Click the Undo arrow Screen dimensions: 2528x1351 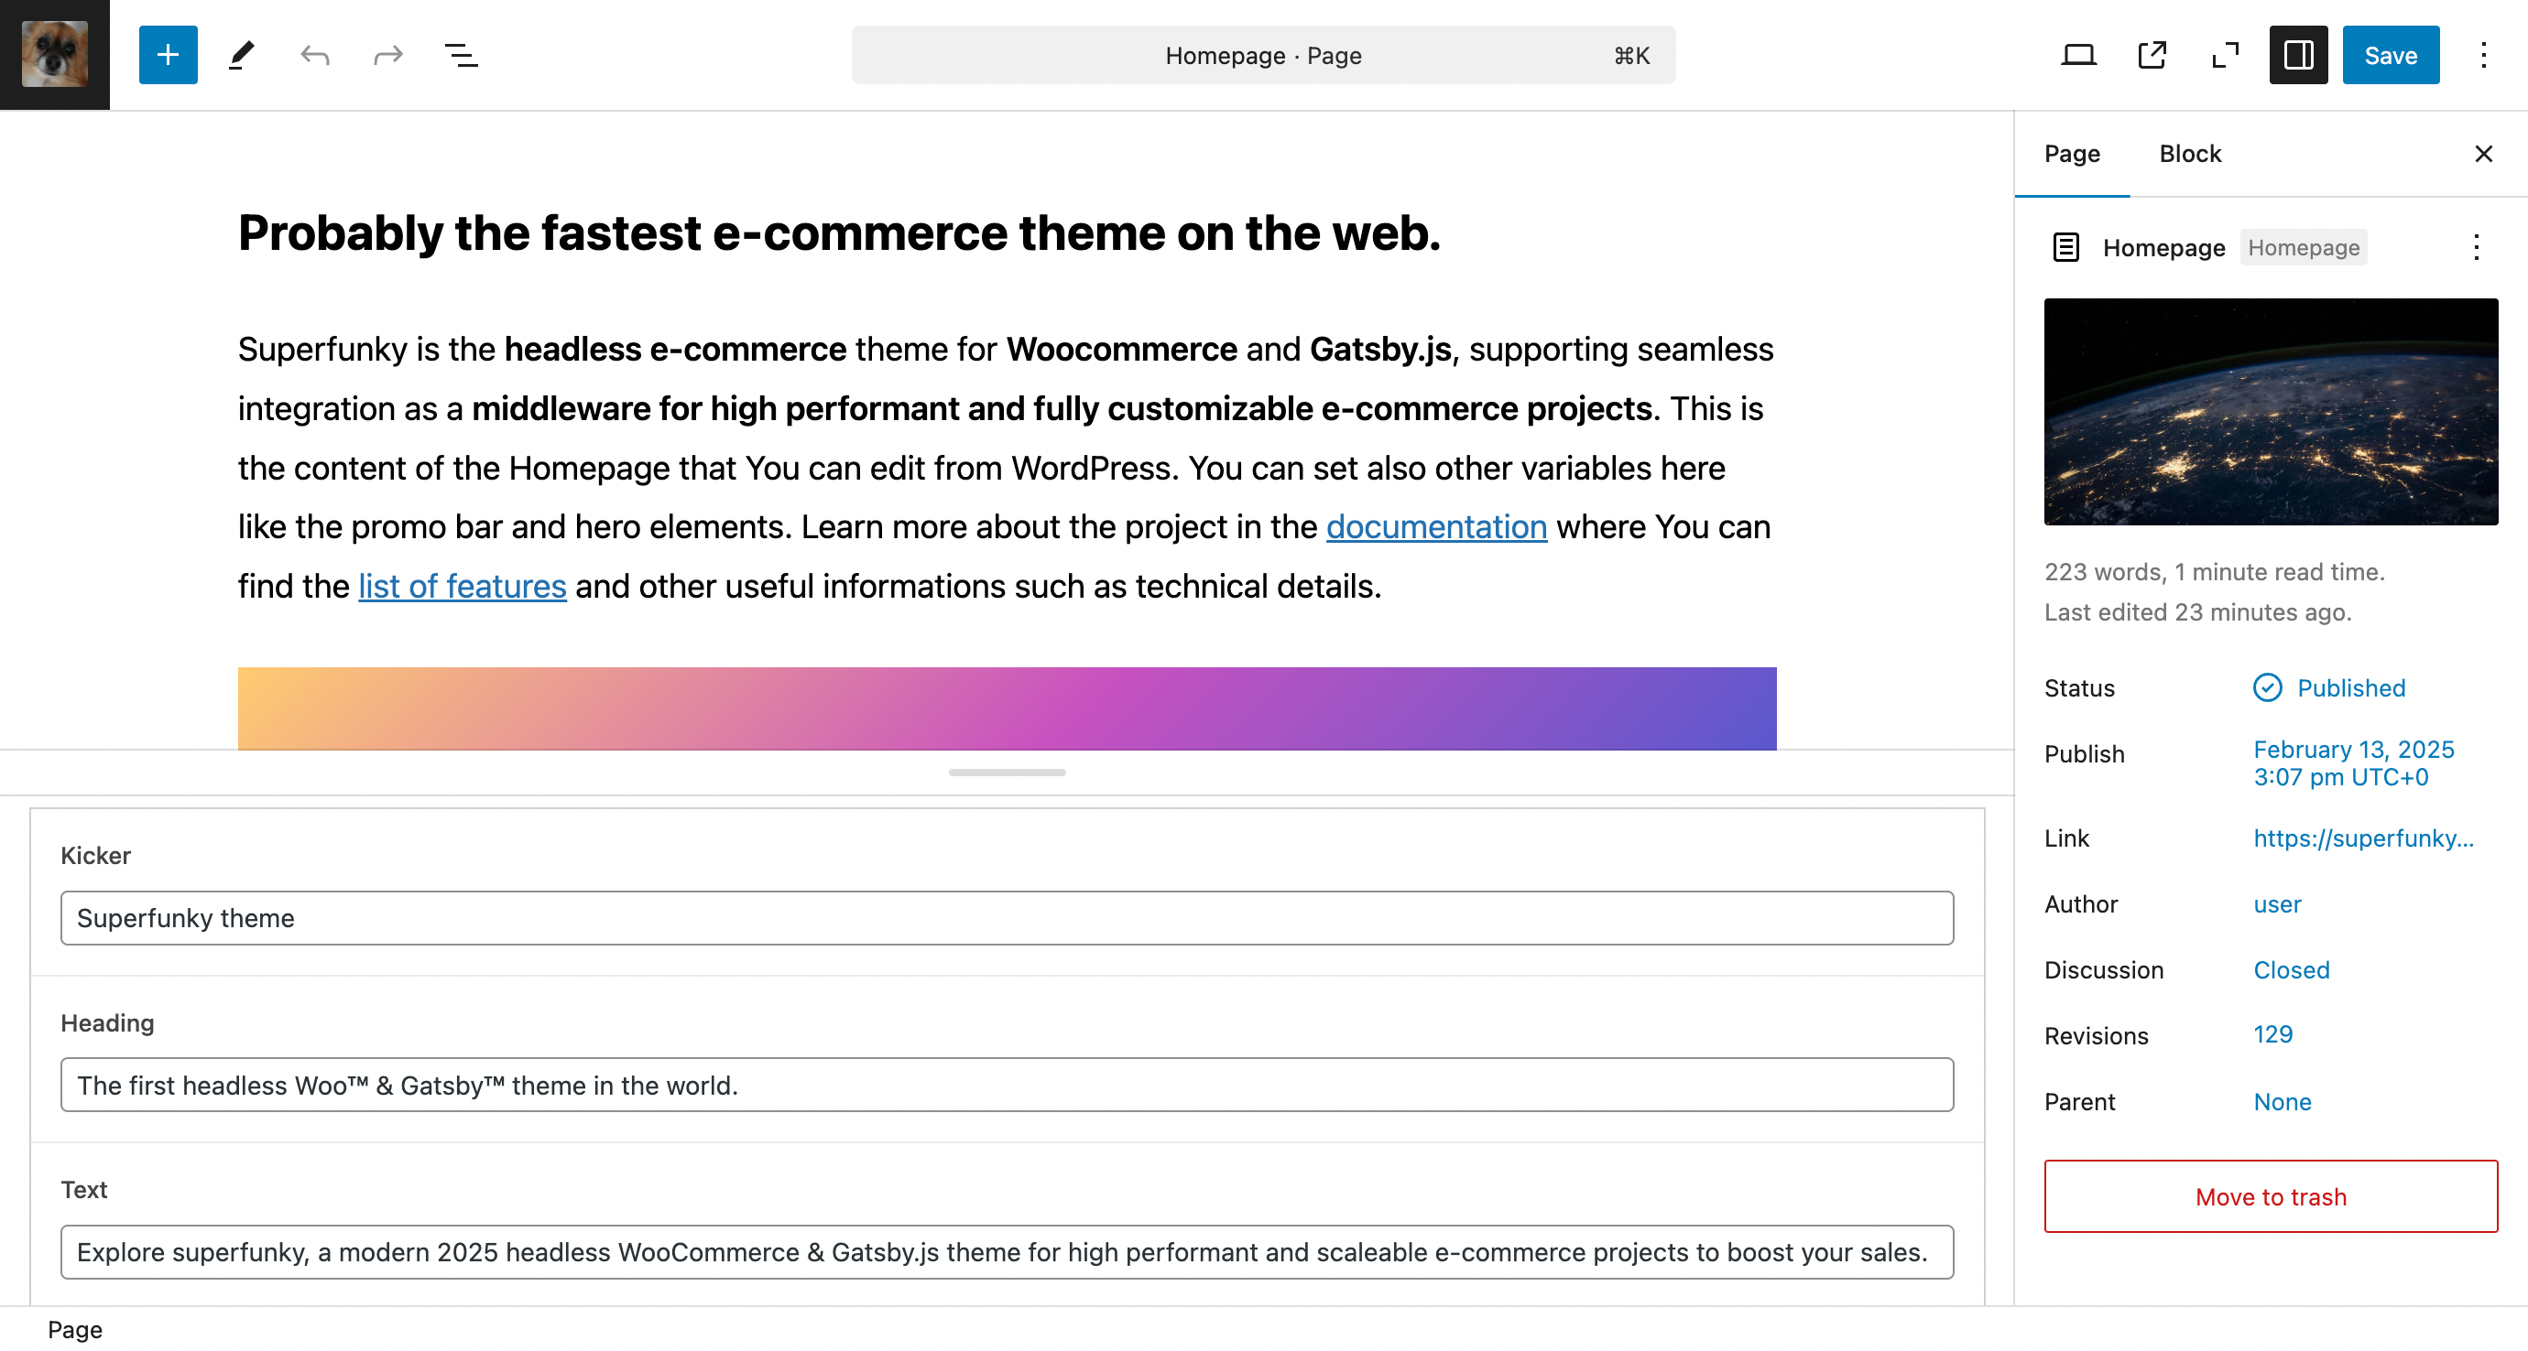(x=314, y=55)
